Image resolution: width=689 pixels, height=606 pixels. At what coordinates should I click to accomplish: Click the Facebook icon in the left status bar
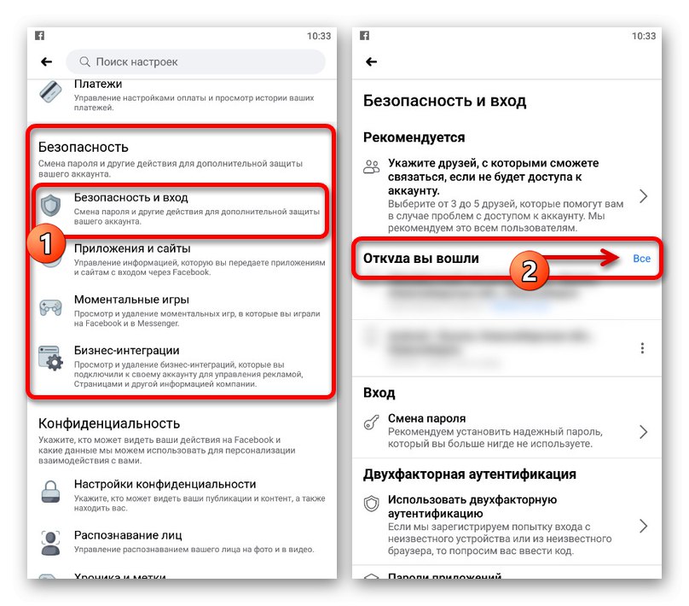39,36
